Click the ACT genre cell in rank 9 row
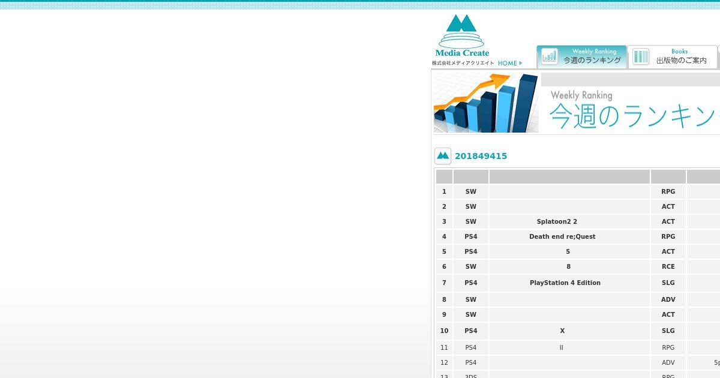This screenshot has height=378, width=720. point(668,314)
